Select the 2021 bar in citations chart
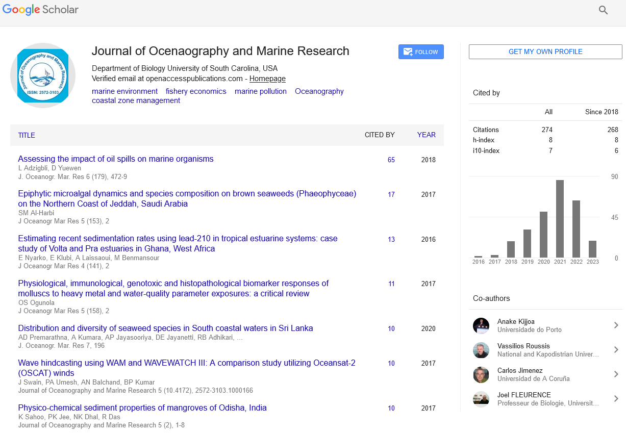Image resolution: width=626 pixels, height=433 pixels. tap(560, 219)
